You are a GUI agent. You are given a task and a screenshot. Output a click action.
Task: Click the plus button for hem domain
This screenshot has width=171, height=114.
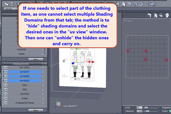pyautogui.click(x=6, y=85)
